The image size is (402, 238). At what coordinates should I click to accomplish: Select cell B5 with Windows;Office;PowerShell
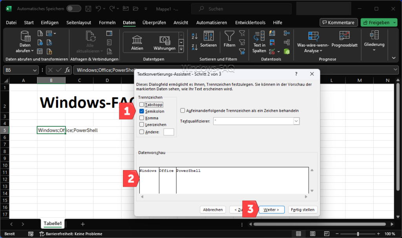(x=51, y=130)
